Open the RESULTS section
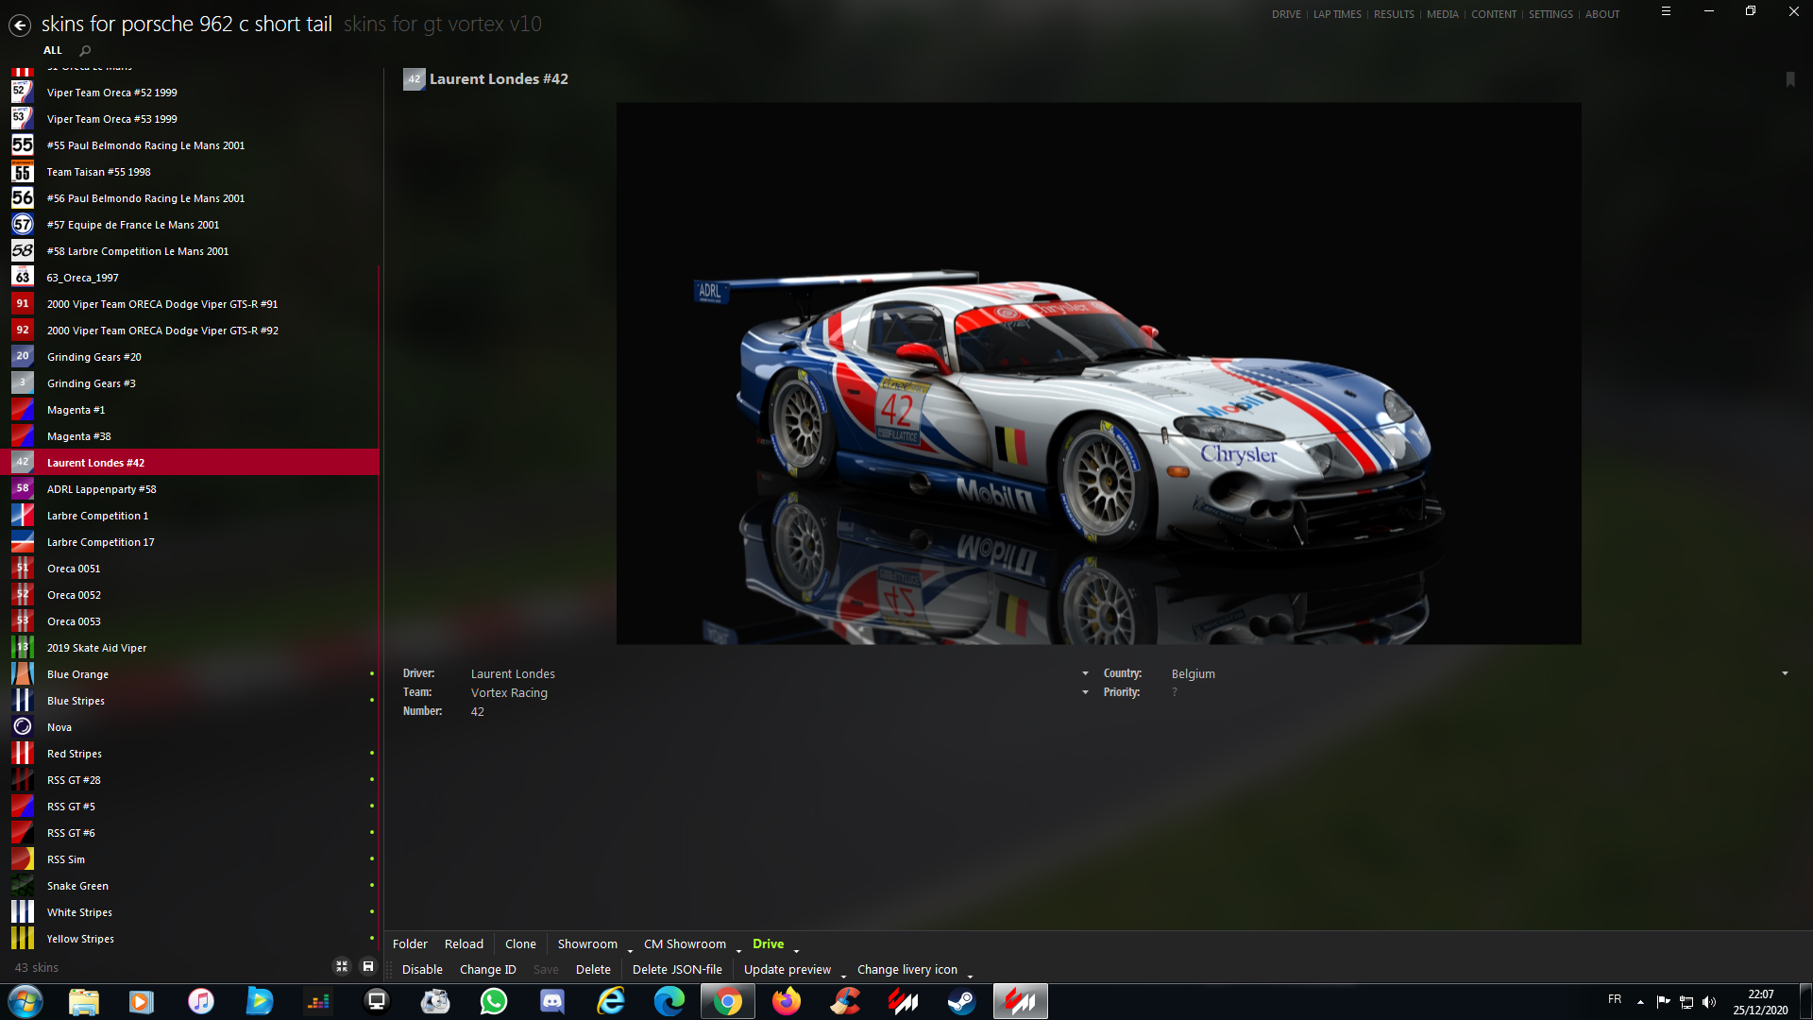This screenshot has height=1020, width=1813. click(x=1394, y=14)
